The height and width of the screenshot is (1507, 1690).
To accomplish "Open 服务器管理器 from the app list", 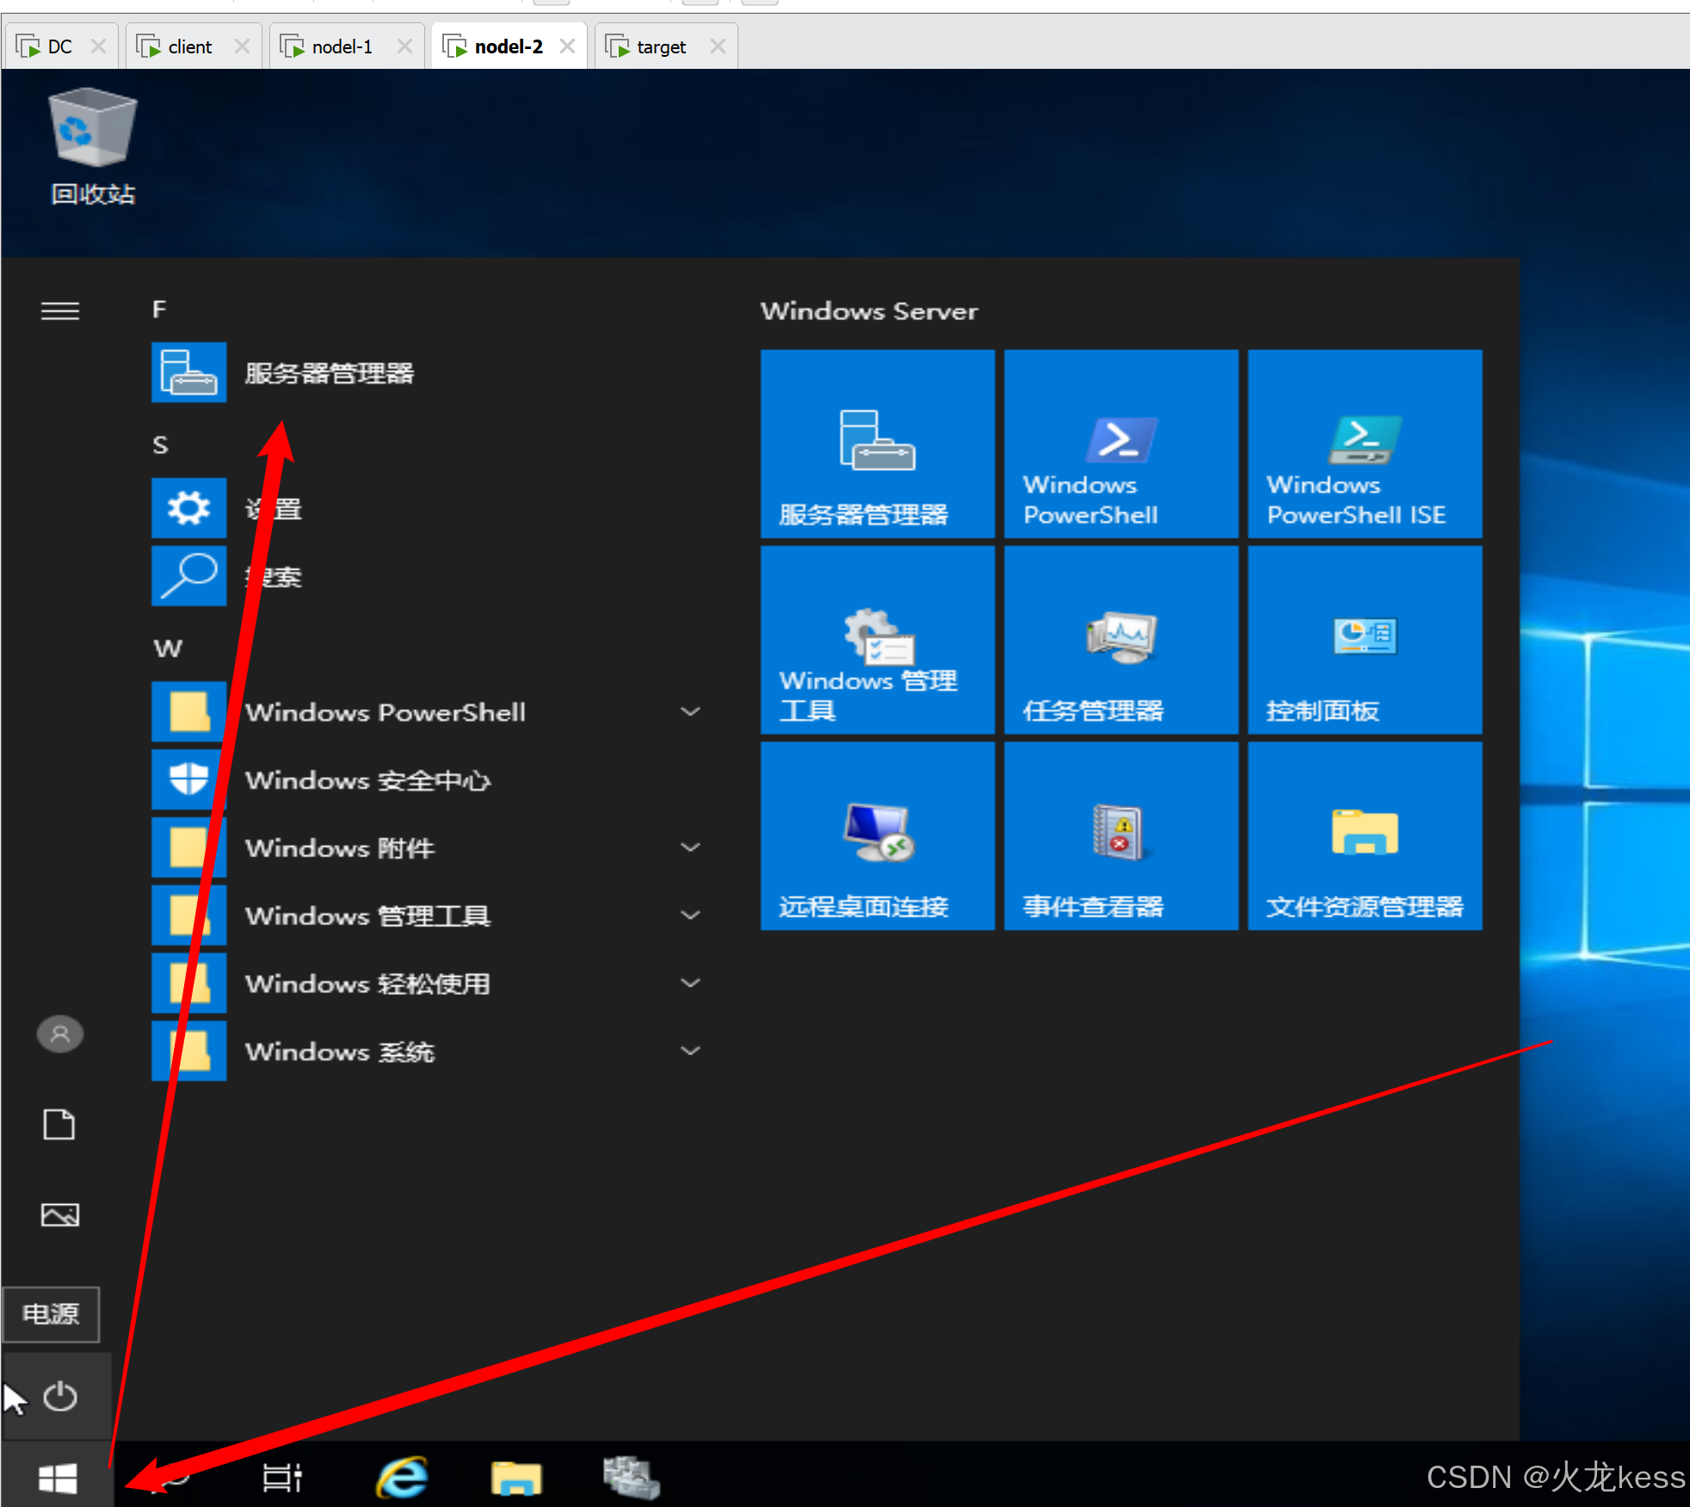I will [x=327, y=373].
